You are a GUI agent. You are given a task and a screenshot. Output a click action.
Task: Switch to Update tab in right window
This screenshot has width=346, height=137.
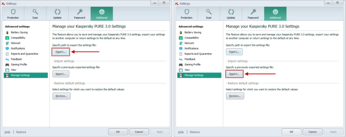(x=231, y=14)
